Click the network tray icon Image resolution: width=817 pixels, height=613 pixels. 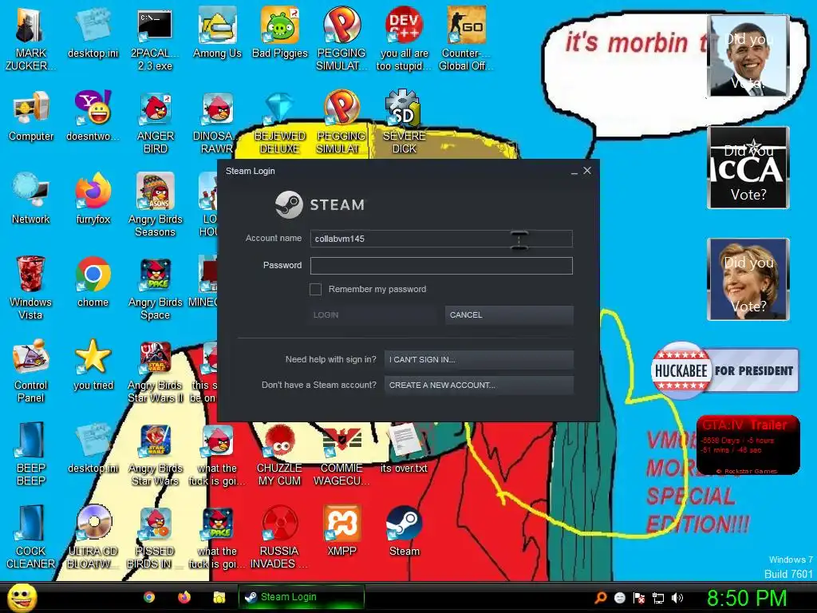coord(658,598)
